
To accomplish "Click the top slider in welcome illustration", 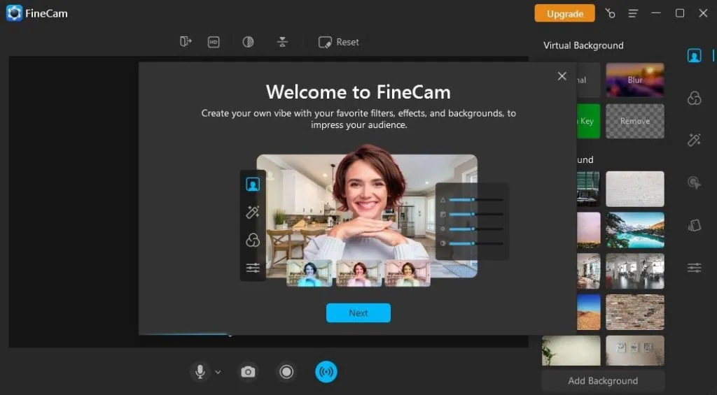I will (475, 200).
